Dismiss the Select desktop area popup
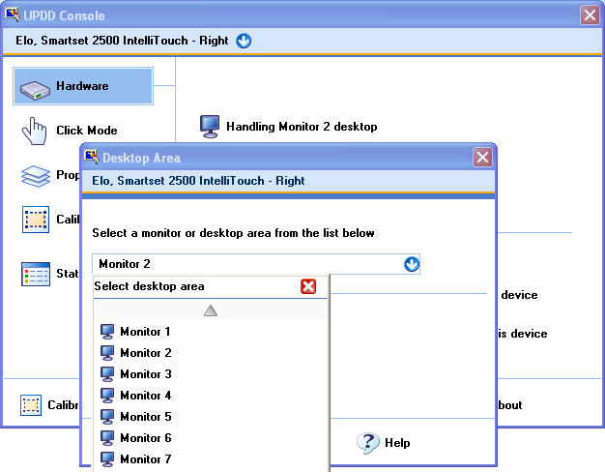This screenshot has height=472, width=605. pos(308,286)
